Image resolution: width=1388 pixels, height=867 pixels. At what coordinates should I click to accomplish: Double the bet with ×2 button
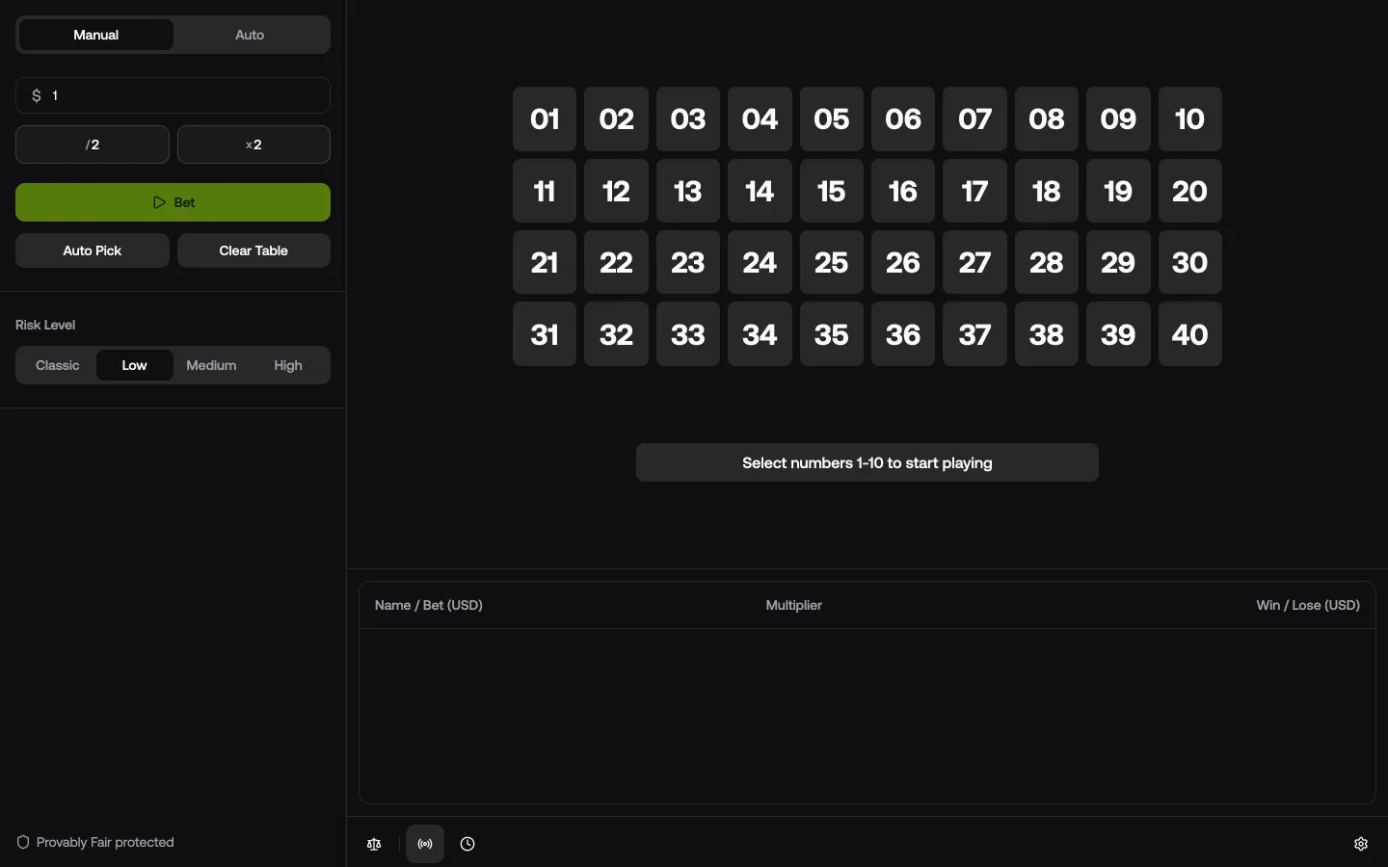254,144
